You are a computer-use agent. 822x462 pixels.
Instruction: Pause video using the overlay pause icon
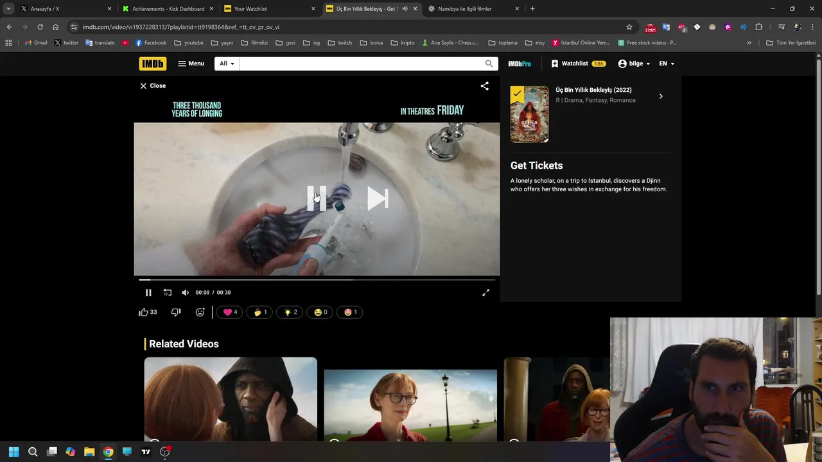coord(317,198)
